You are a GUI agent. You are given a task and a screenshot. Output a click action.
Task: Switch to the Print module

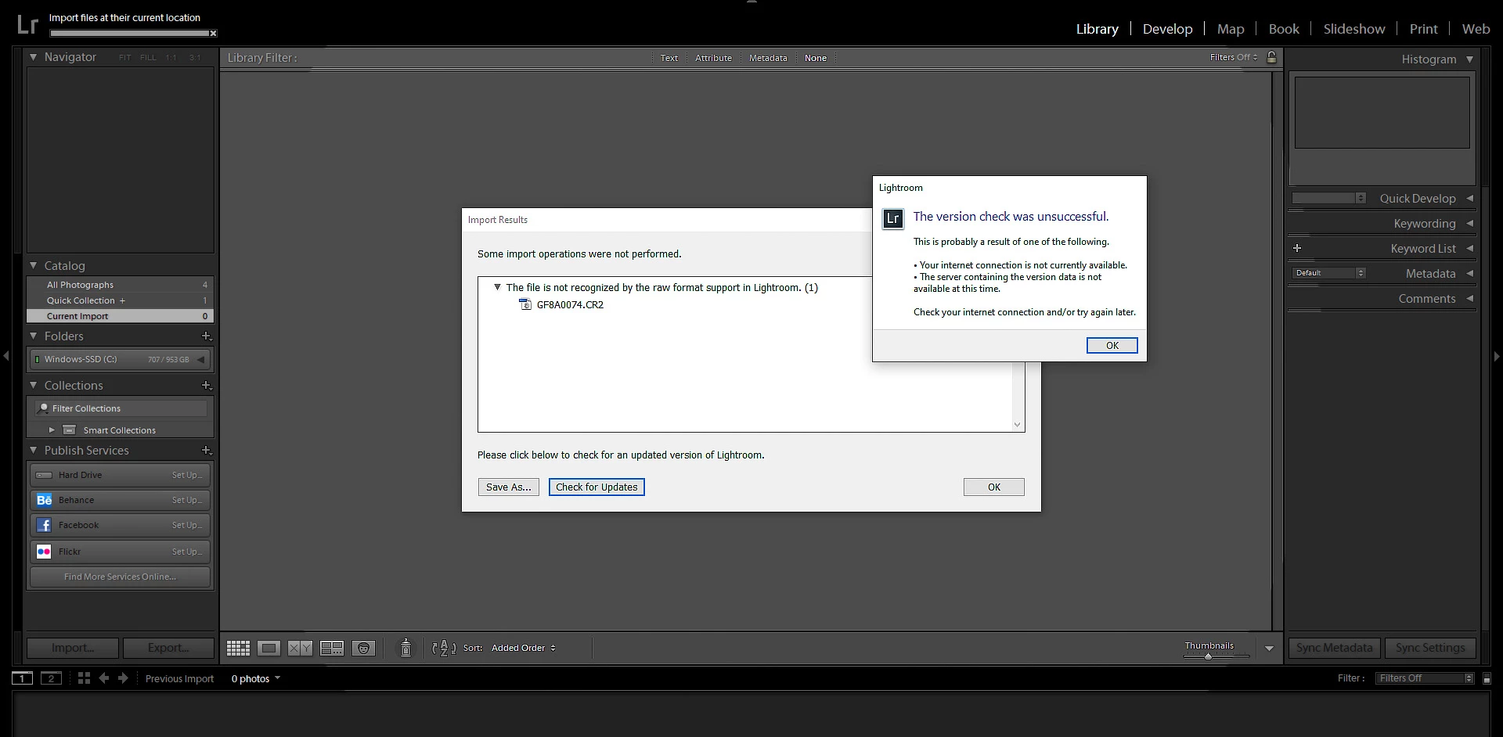click(x=1423, y=29)
